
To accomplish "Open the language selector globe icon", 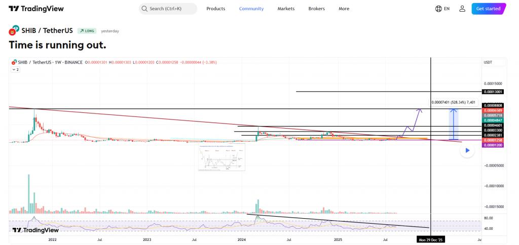I will (438, 9).
